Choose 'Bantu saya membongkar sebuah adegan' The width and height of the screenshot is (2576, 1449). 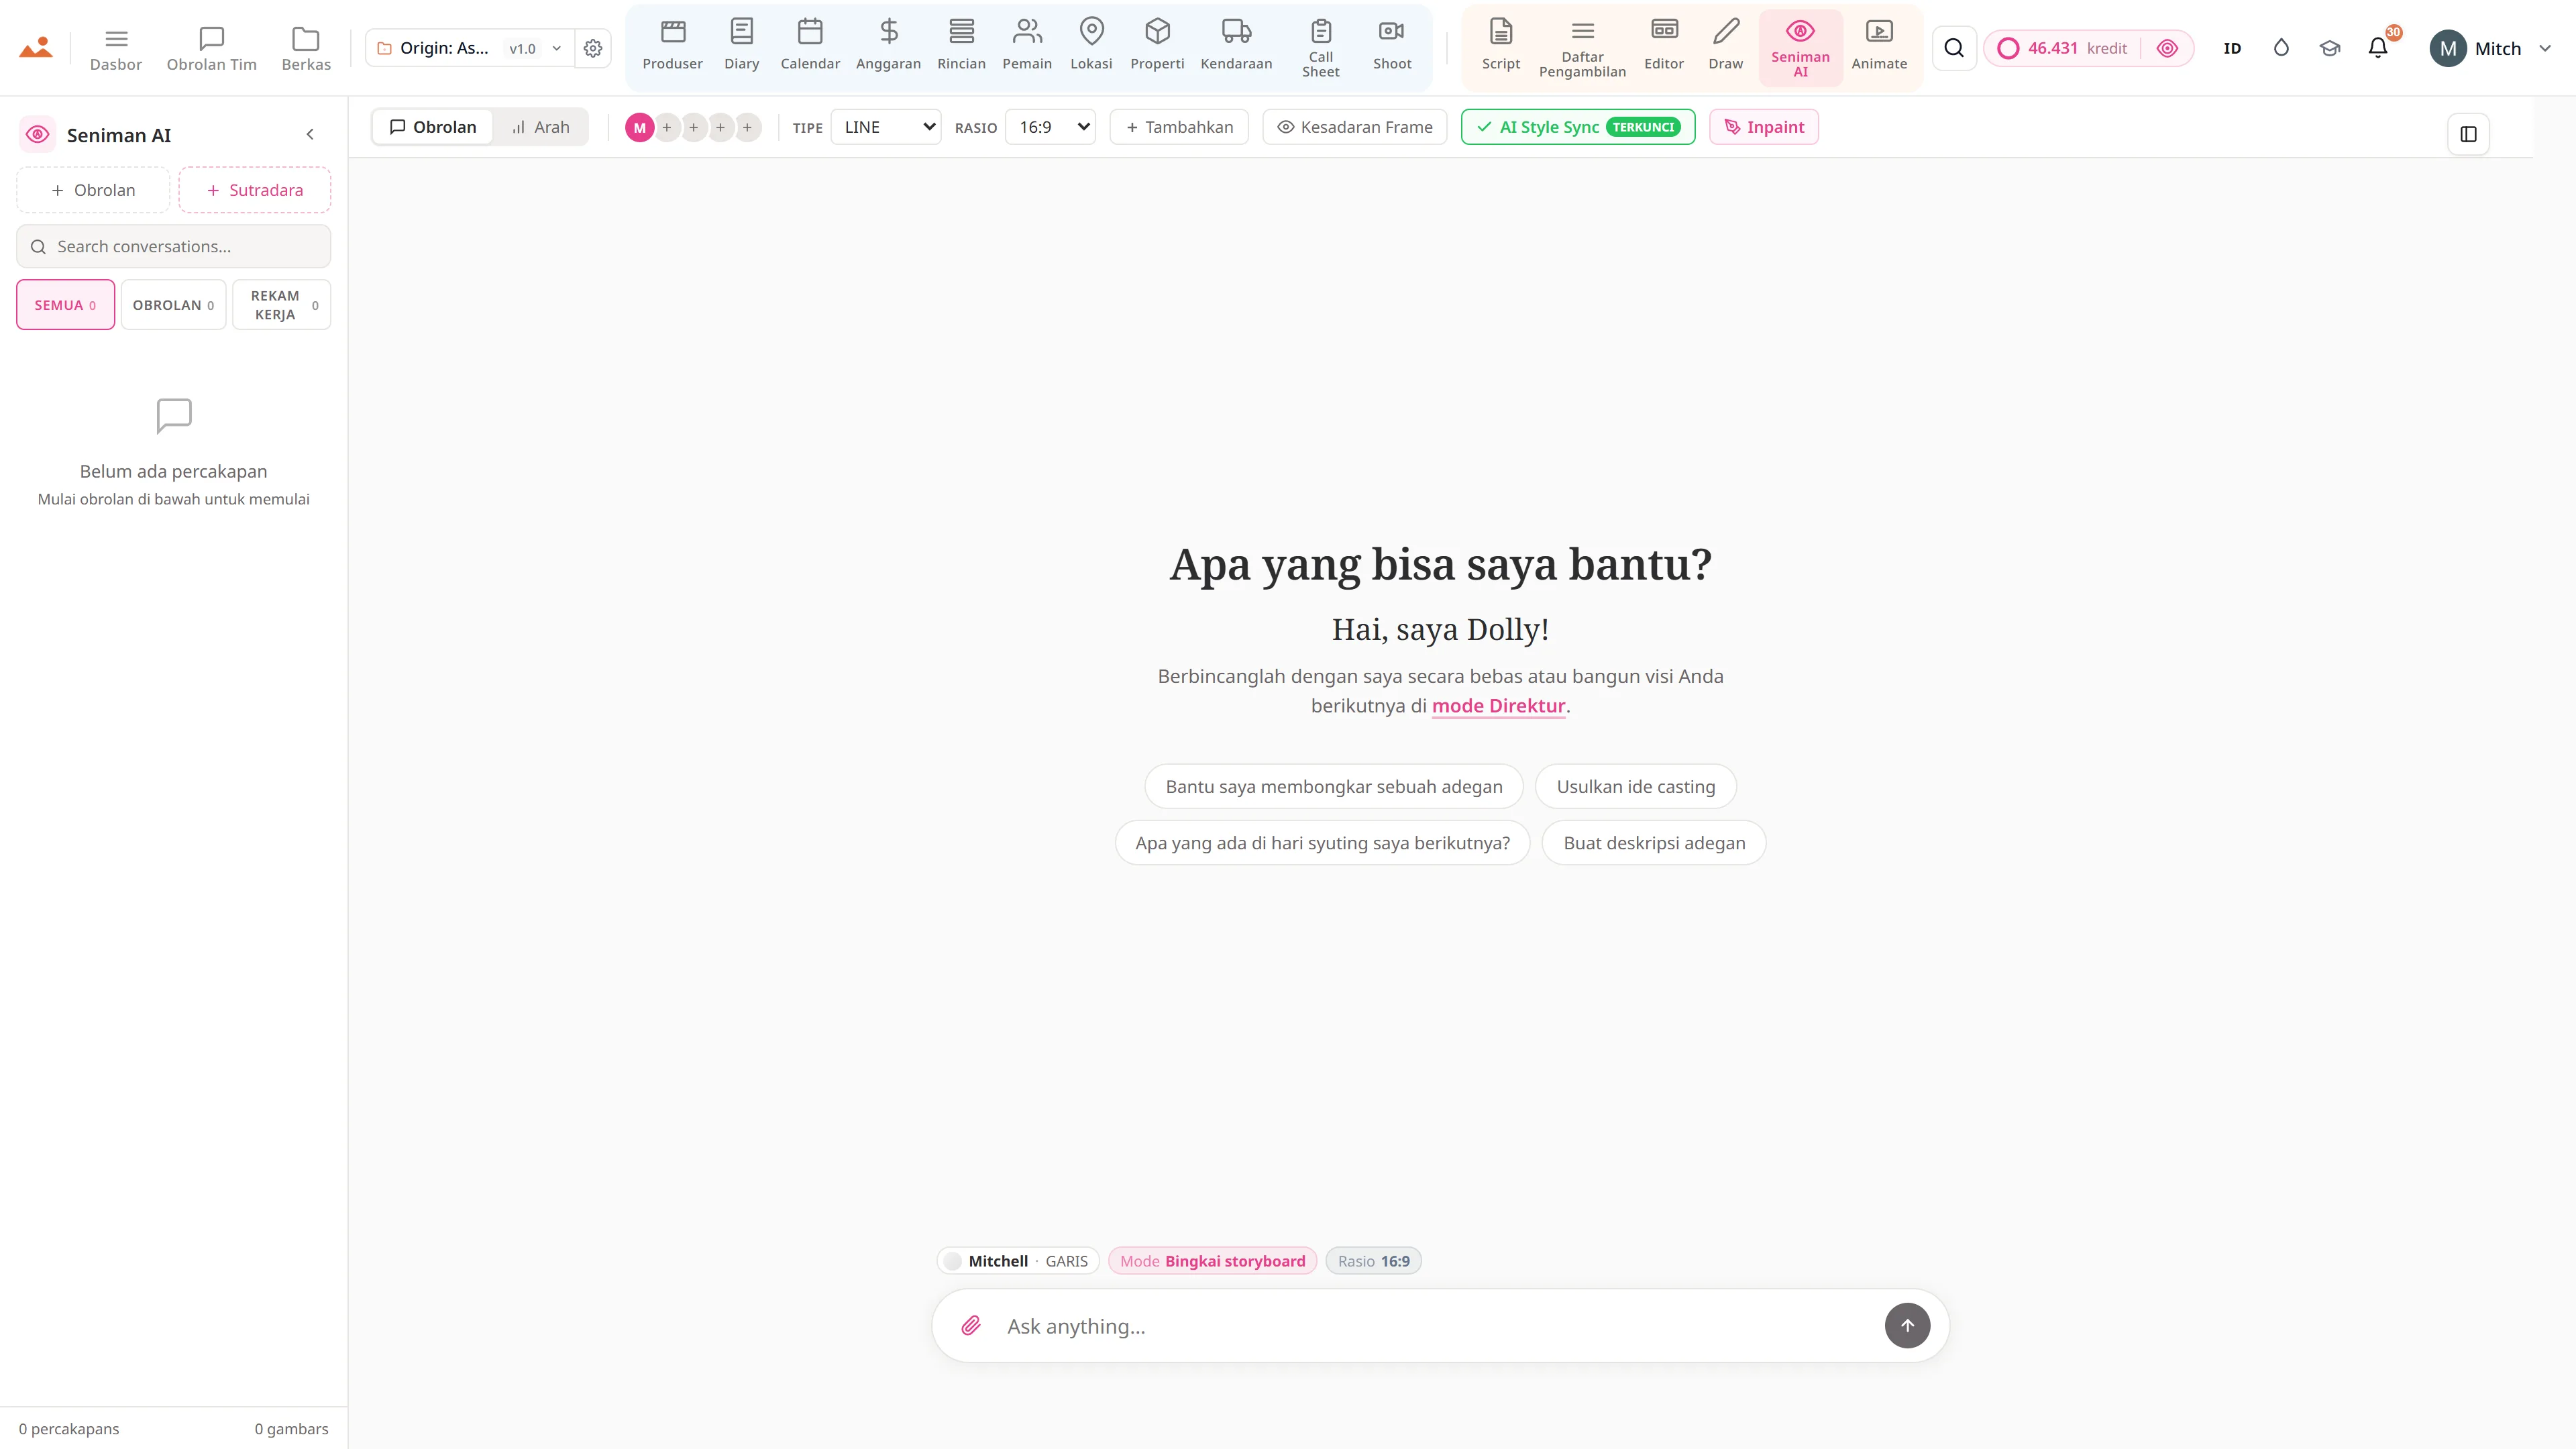pos(1334,786)
